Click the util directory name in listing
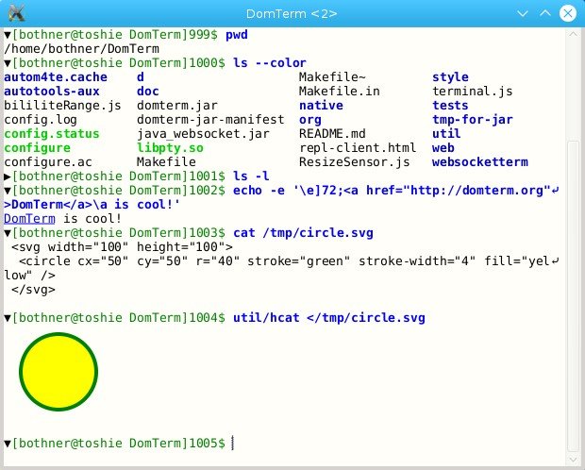The width and height of the screenshot is (585, 470). pyautogui.click(x=447, y=134)
